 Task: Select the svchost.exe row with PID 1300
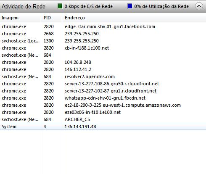(x=103, y=41)
